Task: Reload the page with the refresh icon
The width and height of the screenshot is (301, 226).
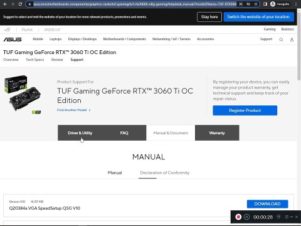Action: 20,4
